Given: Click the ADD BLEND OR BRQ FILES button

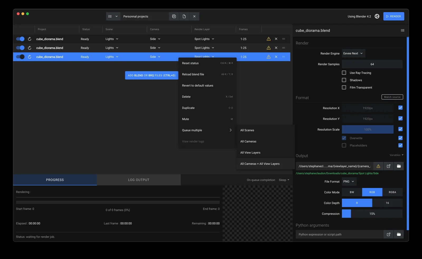Looking at the screenshot, I should (151, 75).
